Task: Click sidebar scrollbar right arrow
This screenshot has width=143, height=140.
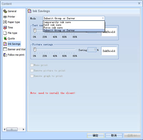Action: tap(23, 129)
